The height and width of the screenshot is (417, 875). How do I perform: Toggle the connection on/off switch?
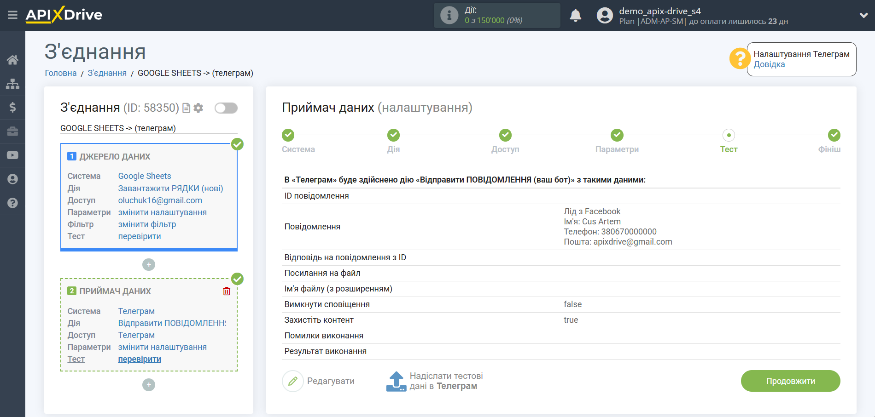click(x=226, y=108)
